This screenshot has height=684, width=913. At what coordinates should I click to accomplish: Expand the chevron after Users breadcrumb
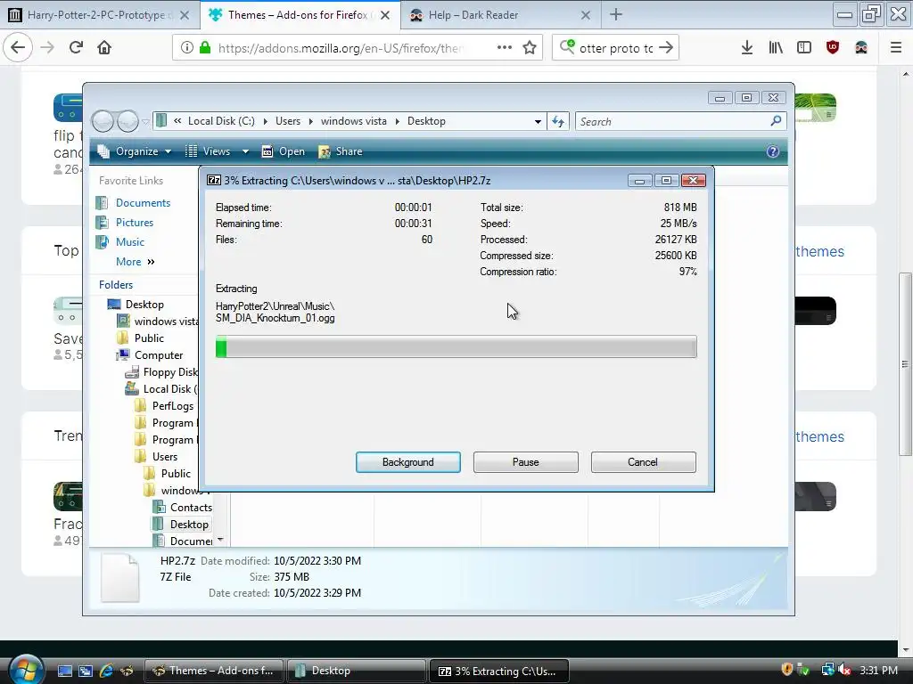click(x=310, y=121)
